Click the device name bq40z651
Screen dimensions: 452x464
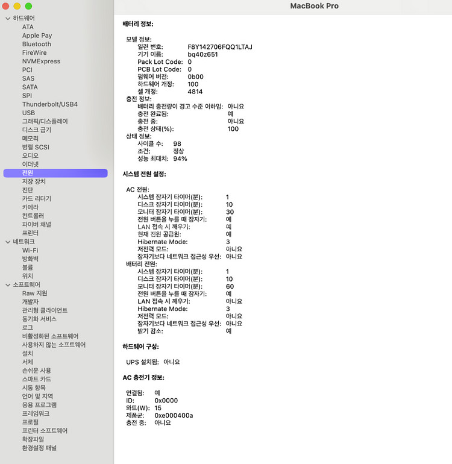(202, 54)
